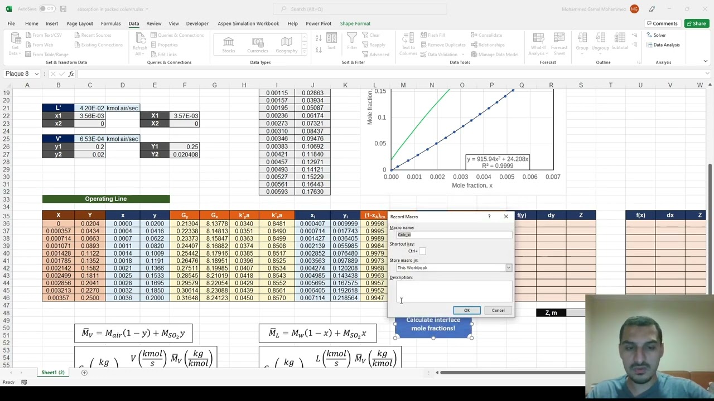The width and height of the screenshot is (714, 401).
Task: Open the Group dropdown in Outline
Action: (582, 52)
